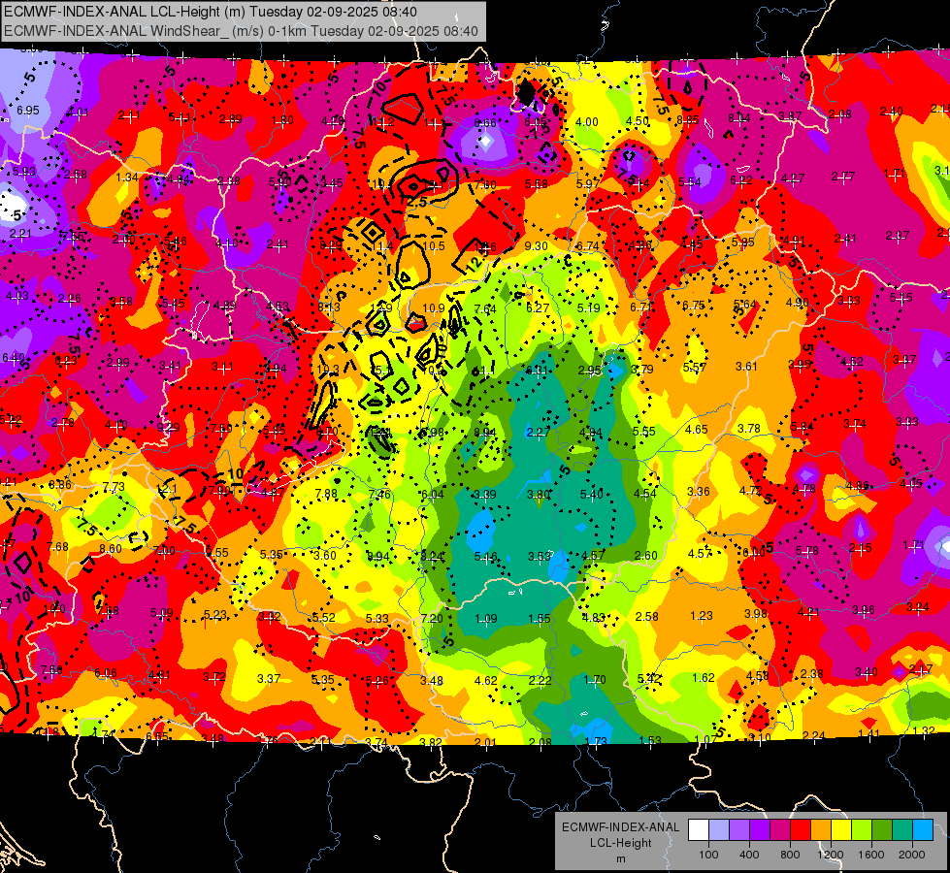This screenshot has height=873, width=950.
Task: Click the yellow legend swatch
Action: 841,830
